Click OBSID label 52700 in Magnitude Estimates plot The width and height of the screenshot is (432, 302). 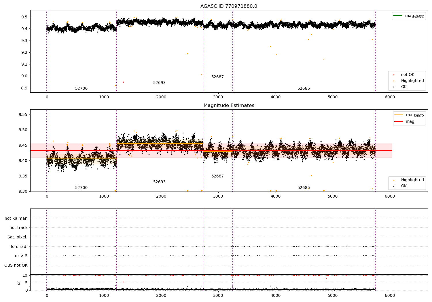82,188
